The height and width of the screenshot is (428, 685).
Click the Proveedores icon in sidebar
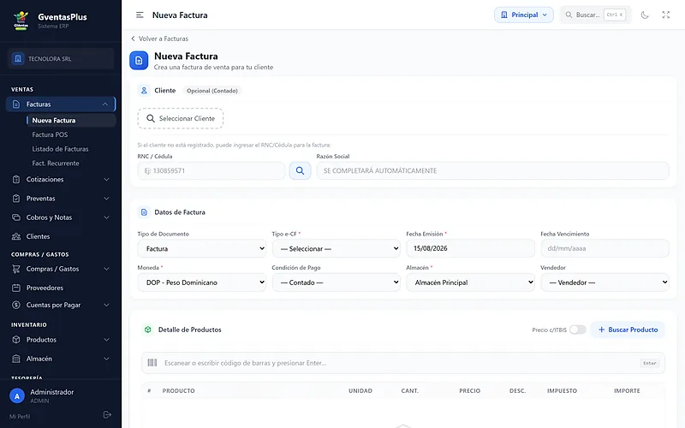coord(16,288)
